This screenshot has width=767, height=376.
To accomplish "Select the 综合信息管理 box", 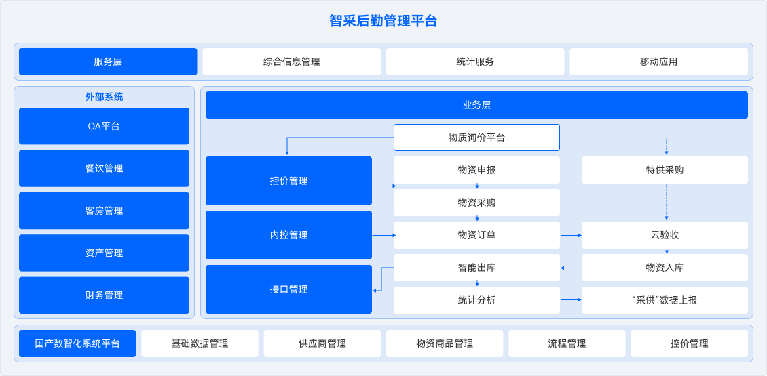I will pyautogui.click(x=291, y=62).
